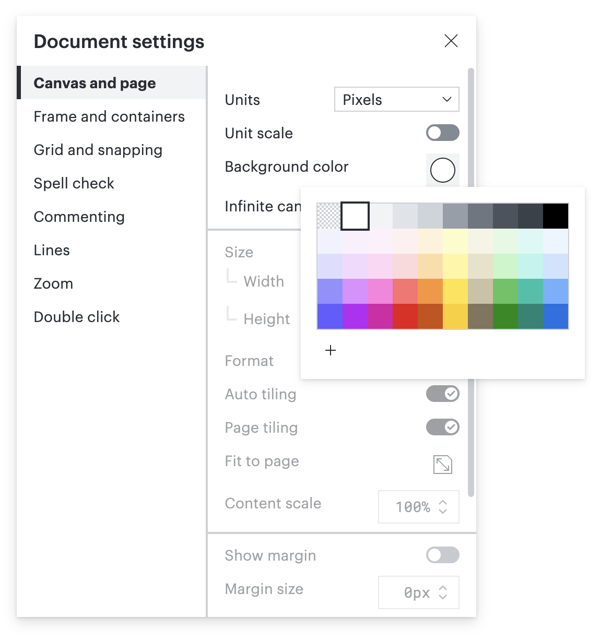Screen dimensions: 612x641
Task: Select the black color swatch
Action: (x=556, y=216)
